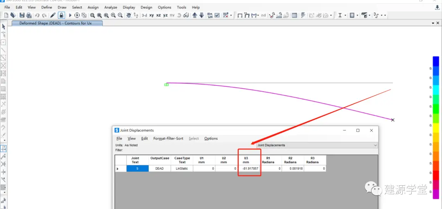Click the Show Deformed Shape icon
The width and height of the screenshot is (442, 209).
click(x=247, y=16)
